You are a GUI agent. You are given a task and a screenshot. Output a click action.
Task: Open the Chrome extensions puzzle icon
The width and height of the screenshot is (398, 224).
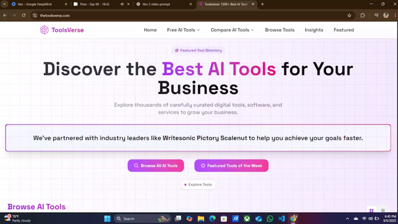pyautogui.click(x=363, y=16)
